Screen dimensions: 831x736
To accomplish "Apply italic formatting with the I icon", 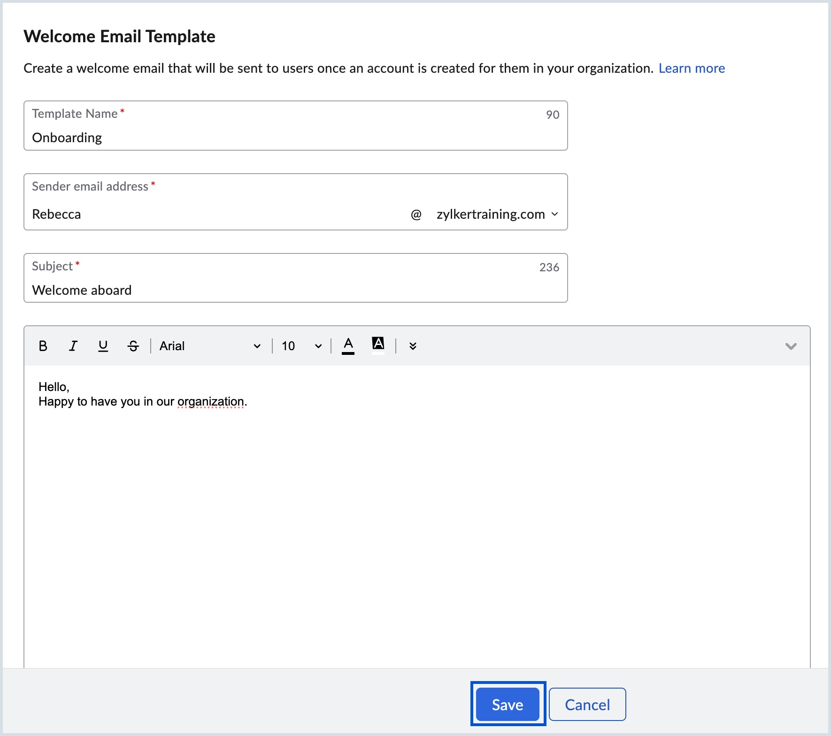I will click(73, 346).
